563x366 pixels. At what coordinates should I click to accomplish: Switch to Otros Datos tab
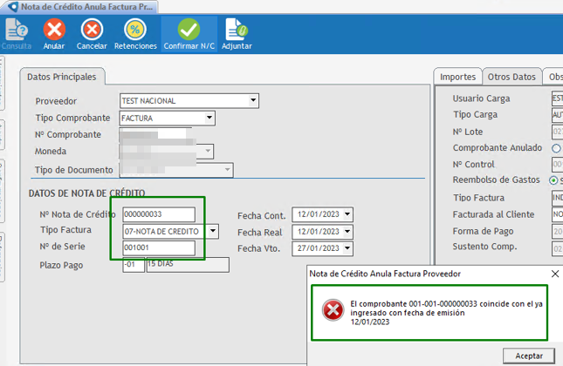click(512, 77)
